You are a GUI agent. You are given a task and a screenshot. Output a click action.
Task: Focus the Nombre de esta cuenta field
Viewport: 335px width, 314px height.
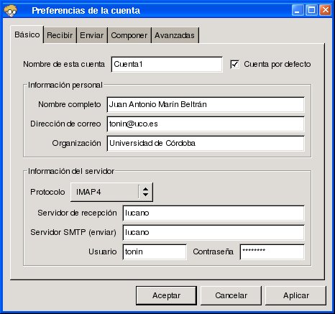[167, 64]
